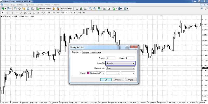Open the Метод МА Smoothed dropdown
This screenshot has width=208, height=104.
click(x=120, y=63)
